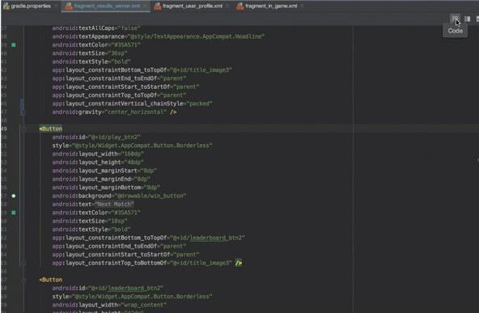The height and width of the screenshot is (313, 479).
Task: Switch editor to Code view mode
Action: point(455,19)
